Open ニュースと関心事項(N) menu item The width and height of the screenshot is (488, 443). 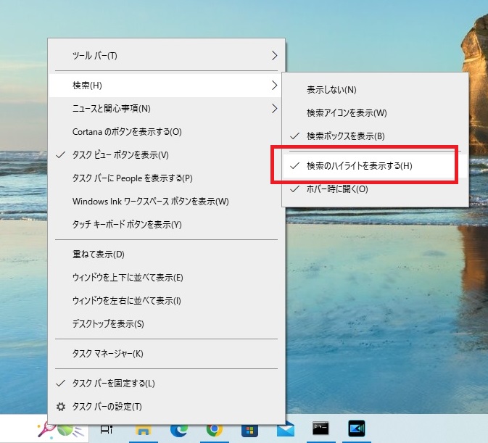166,108
